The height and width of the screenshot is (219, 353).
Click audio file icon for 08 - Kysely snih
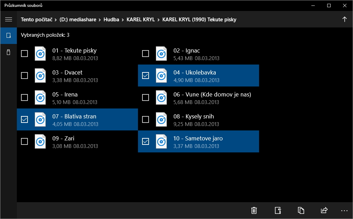click(x=161, y=120)
